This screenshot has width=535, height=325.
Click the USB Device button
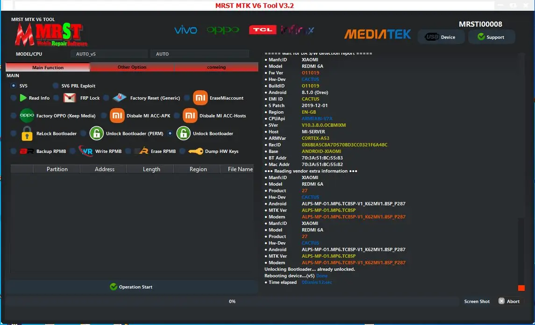pos(441,37)
